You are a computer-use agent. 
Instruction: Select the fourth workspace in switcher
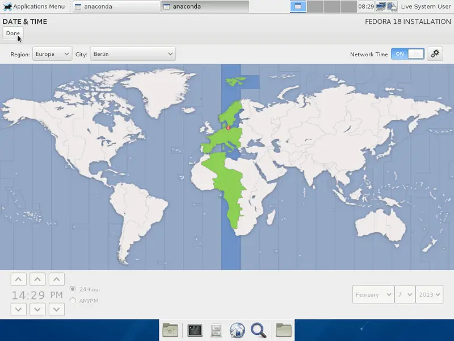348,6
